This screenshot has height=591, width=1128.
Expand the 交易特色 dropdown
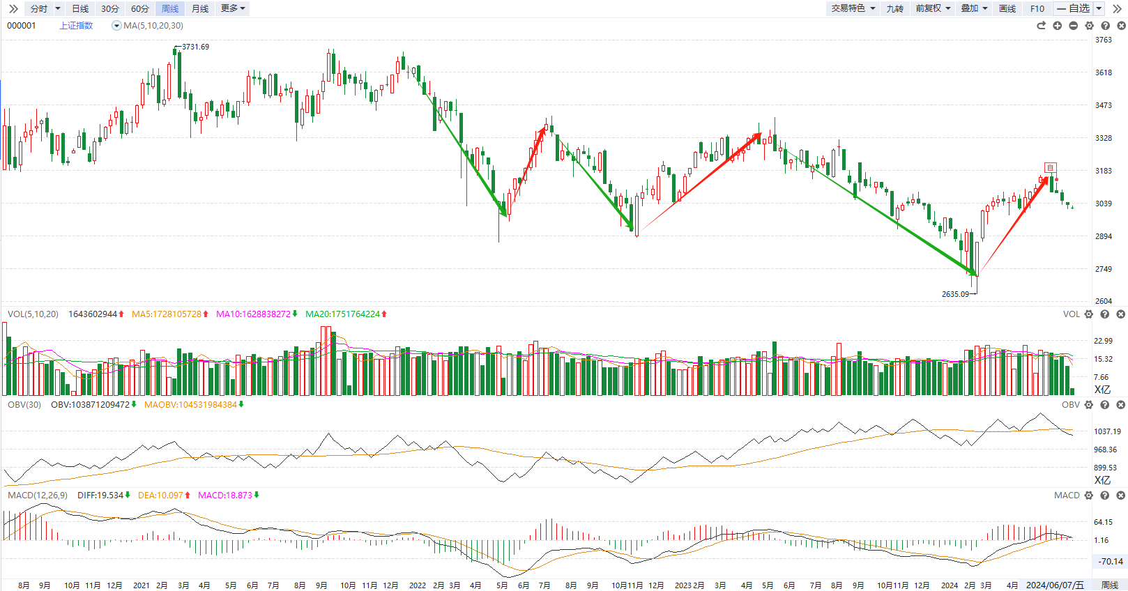pyautogui.click(x=853, y=8)
